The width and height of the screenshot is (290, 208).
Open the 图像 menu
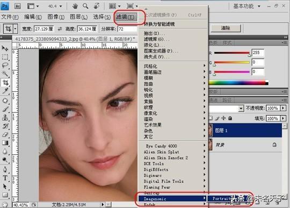(x=56, y=17)
